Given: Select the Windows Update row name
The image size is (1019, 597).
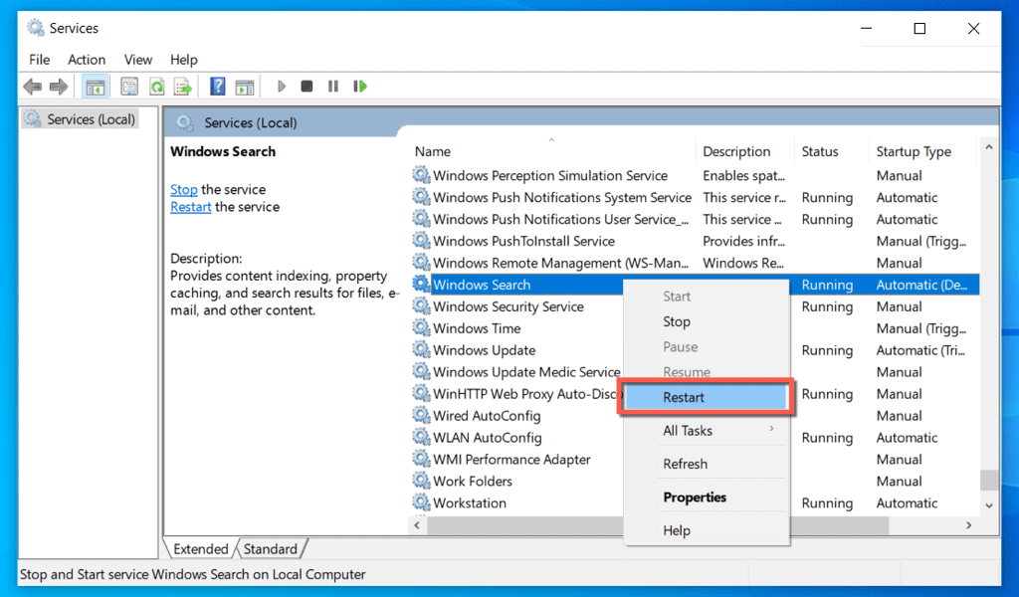Looking at the screenshot, I should (485, 350).
